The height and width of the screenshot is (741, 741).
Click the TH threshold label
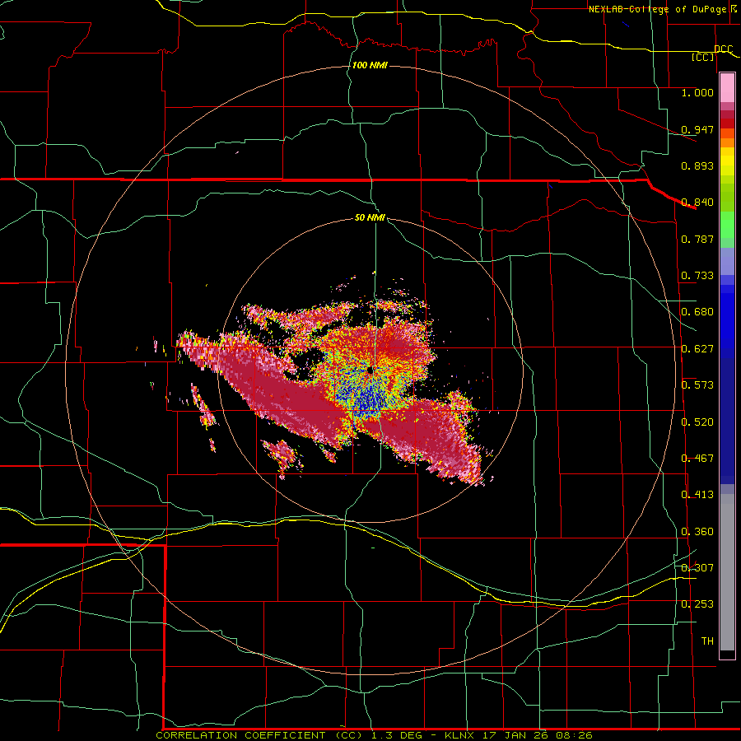(707, 641)
